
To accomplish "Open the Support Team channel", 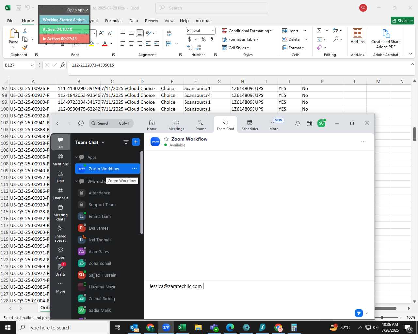I will coord(107,205).
